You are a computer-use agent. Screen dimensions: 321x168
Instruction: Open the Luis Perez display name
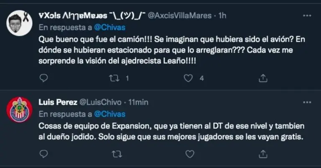[x=58, y=102]
